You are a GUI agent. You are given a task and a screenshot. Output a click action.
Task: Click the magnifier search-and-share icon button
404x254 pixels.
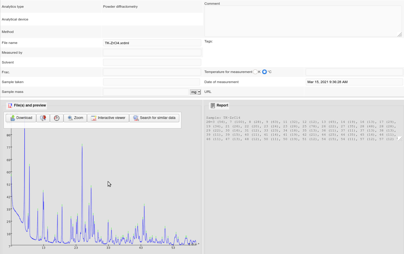coord(43,118)
